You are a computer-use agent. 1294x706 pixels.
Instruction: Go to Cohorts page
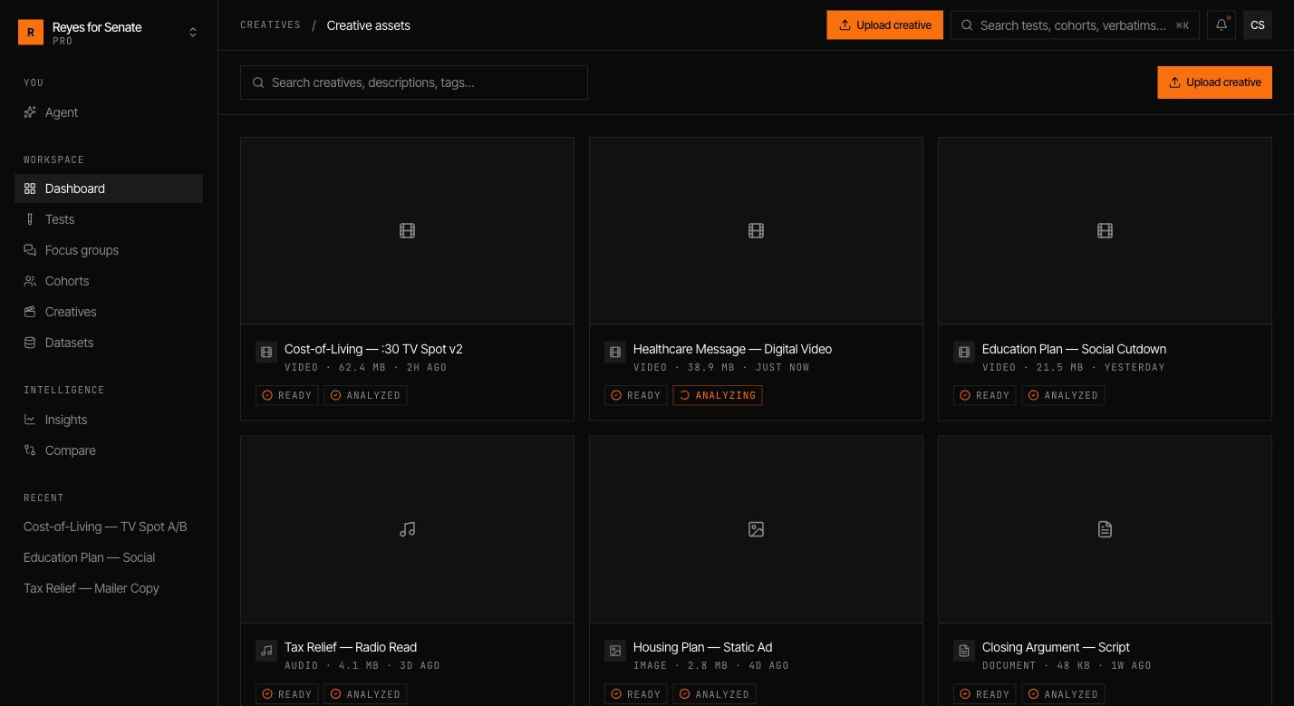pos(109,281)
